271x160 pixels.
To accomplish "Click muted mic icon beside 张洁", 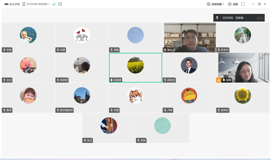I will [x=84, y=140].
